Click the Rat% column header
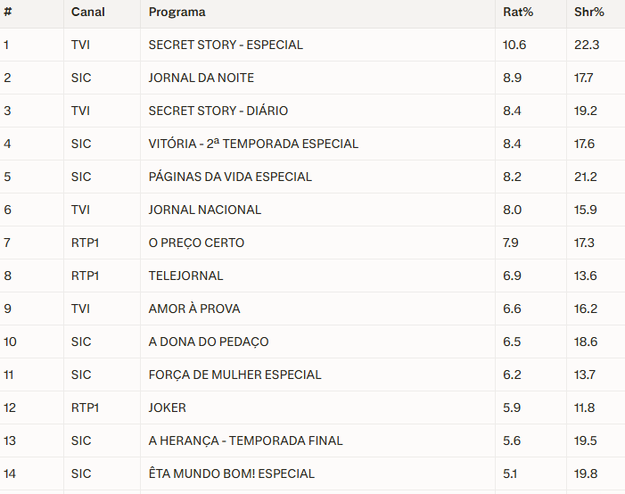This screenshot has width=625, height=494. (x=516, y=12)
